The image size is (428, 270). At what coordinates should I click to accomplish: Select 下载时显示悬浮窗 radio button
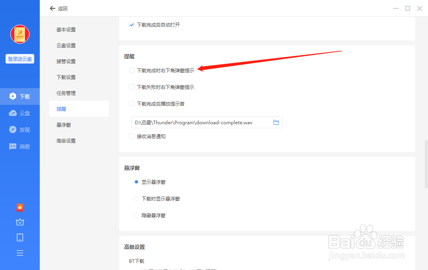point(136,199)
